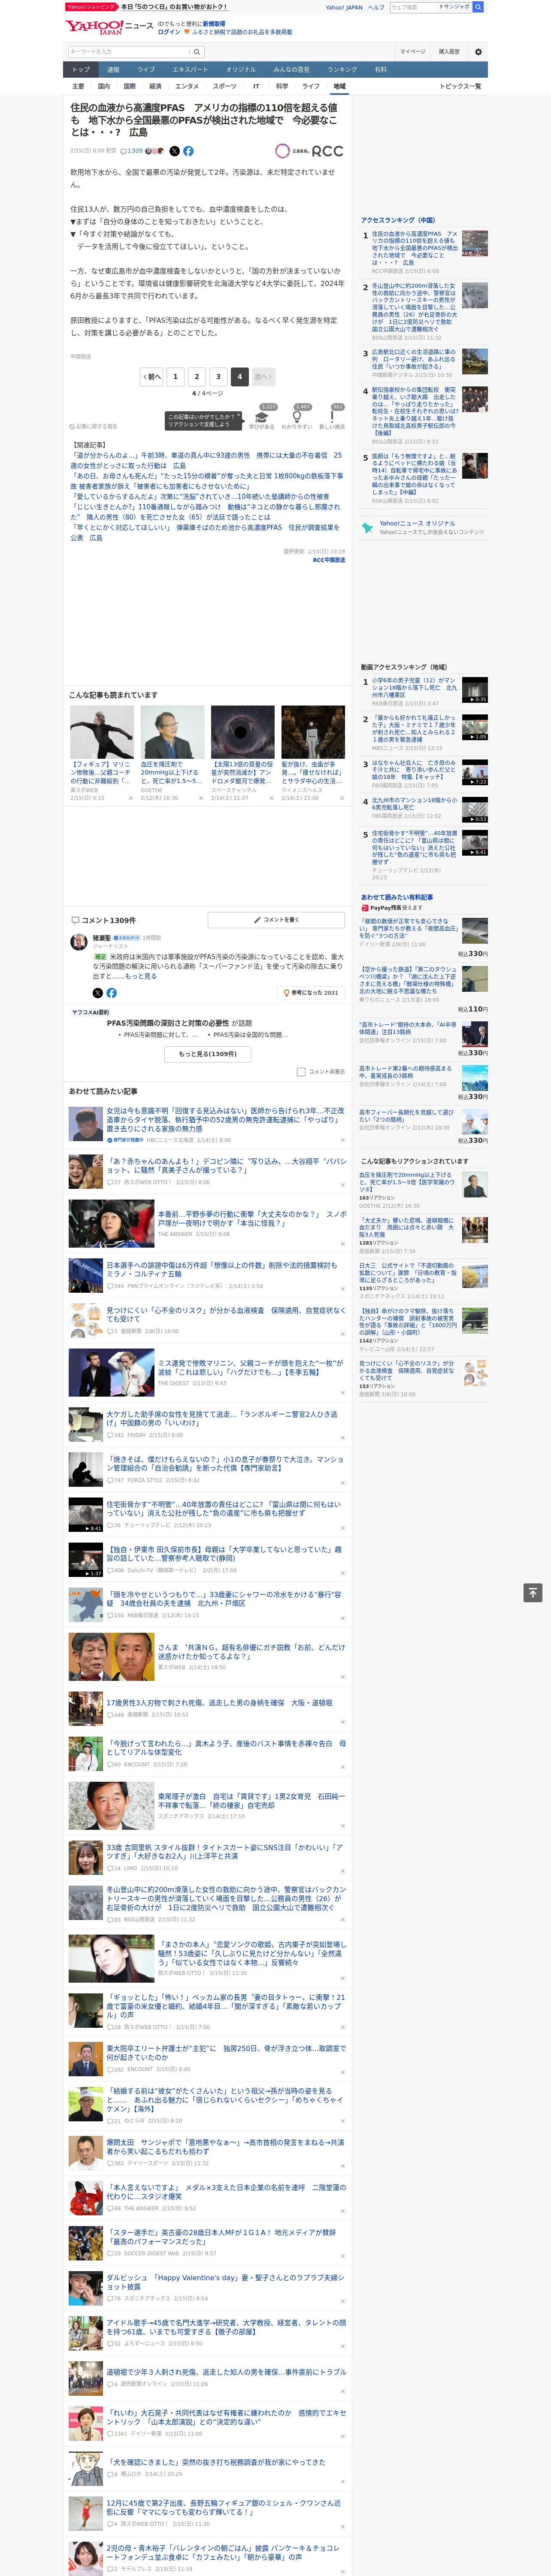Open フィギュア マリニン recommended article thumbnail

(x=102, y=732)
